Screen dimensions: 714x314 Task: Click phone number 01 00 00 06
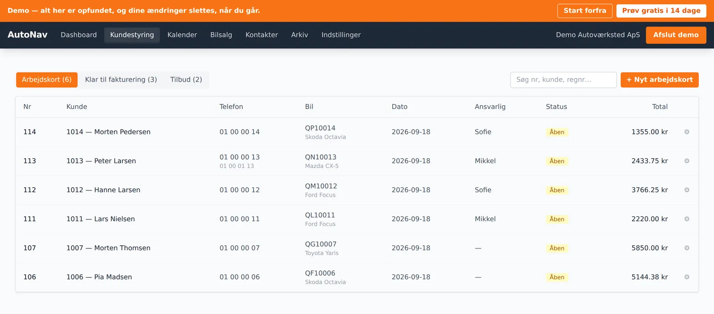pyautogui.click(x=240, y=277)
